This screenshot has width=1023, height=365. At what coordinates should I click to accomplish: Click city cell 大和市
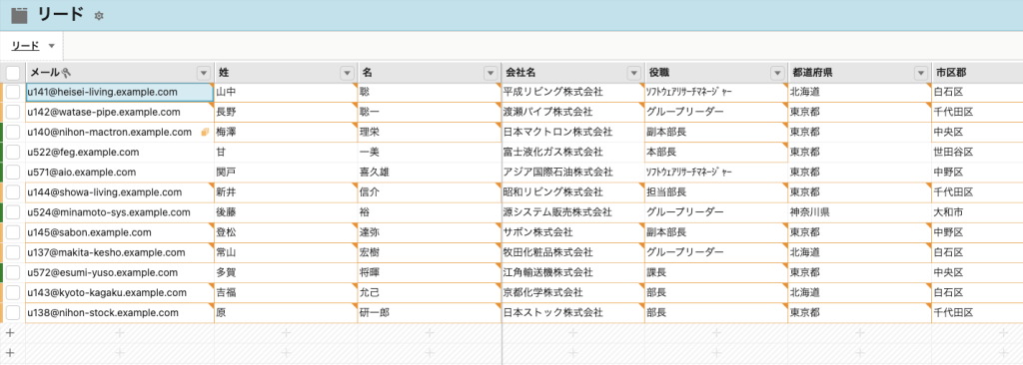pyautogui.click(x=977, y=212)
